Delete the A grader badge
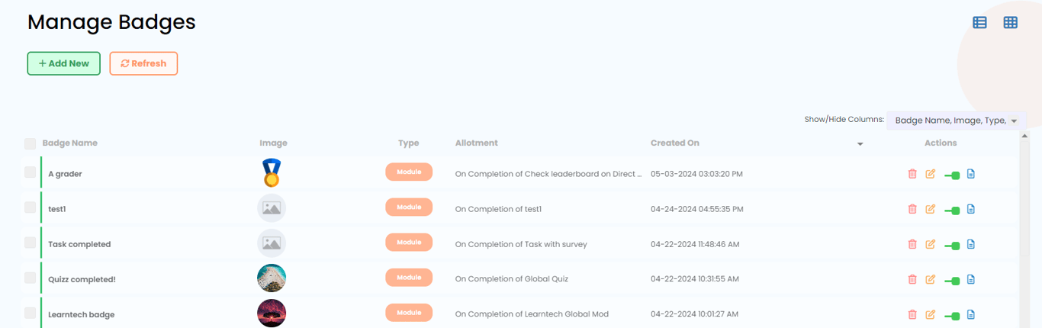The width and height of the screenshot is (1042, 328). coord(912,174)
